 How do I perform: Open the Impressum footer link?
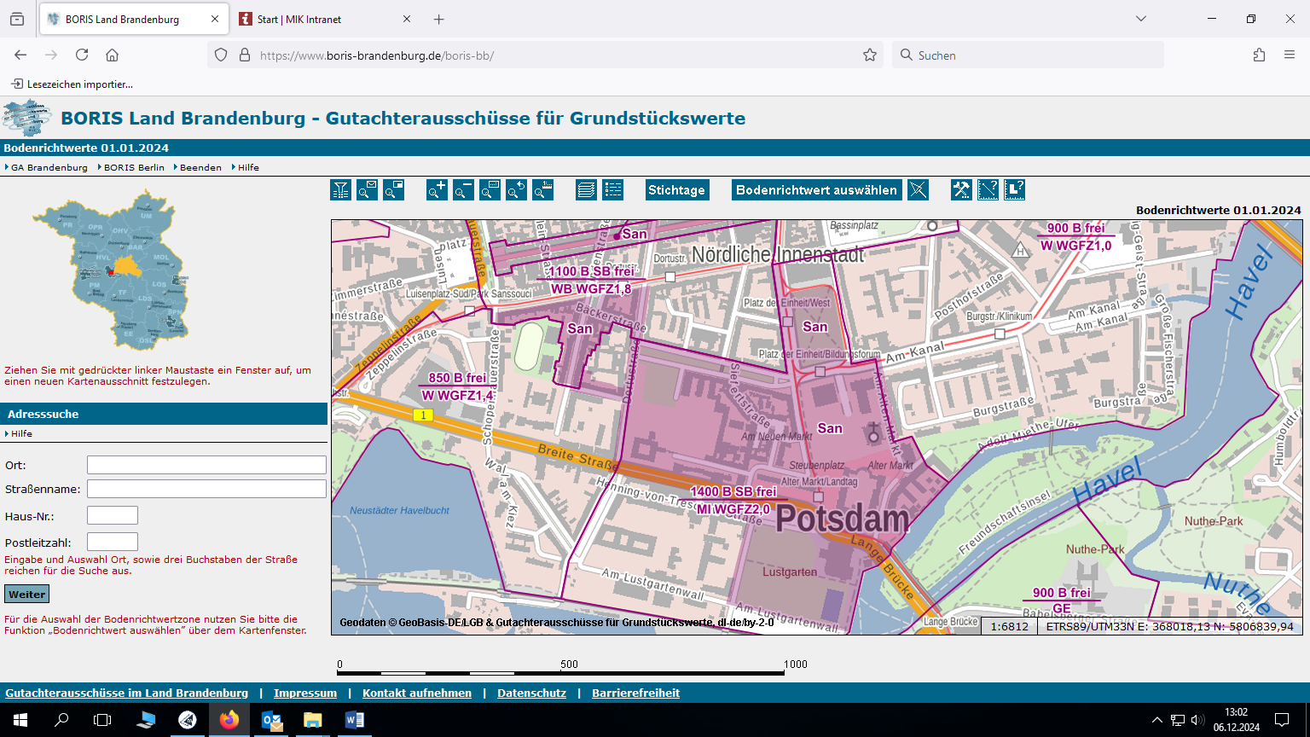[305, 693]
